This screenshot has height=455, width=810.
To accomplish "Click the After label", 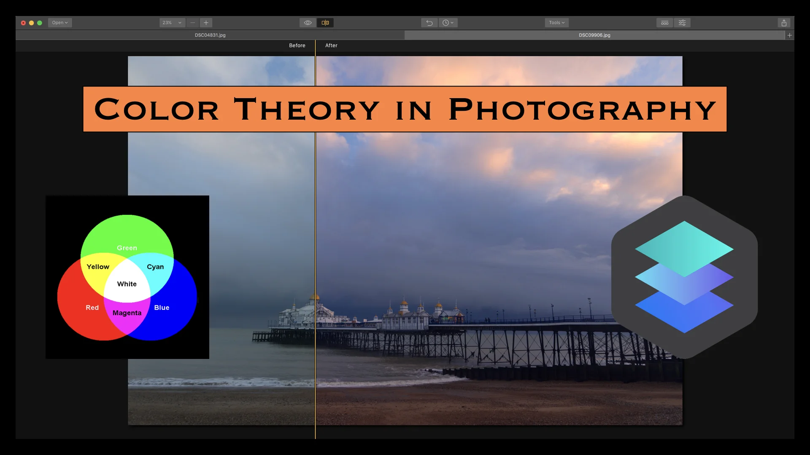I will [x=331, y=45].
